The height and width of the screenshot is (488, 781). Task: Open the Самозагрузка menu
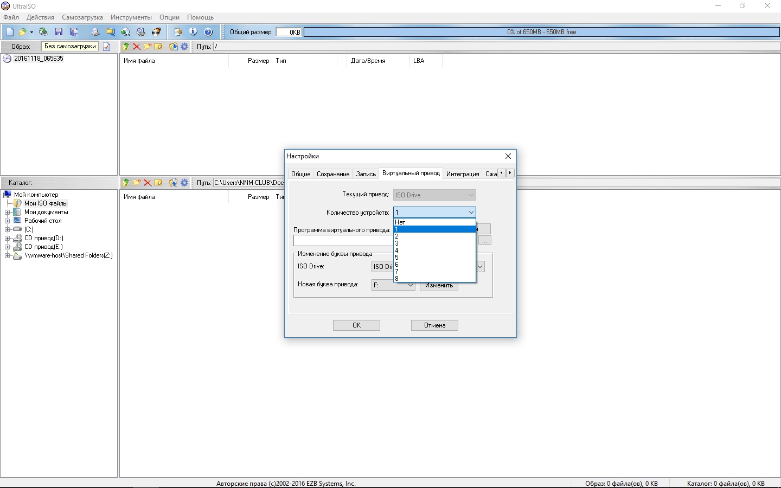(82, 17)
